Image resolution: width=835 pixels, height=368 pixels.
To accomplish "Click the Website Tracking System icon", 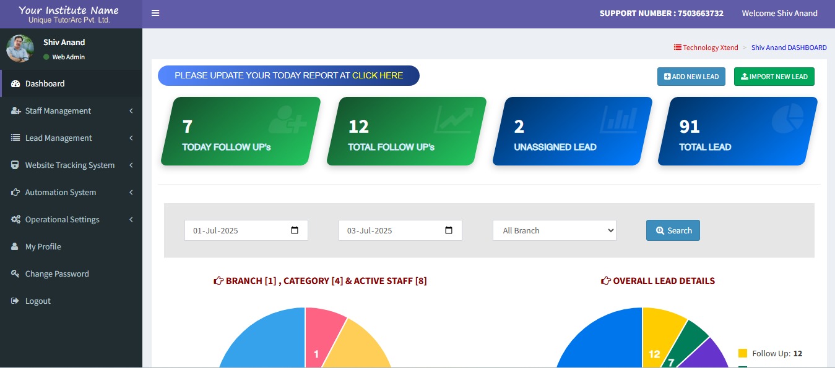I will pyautogui.click(x=15, y=165).
